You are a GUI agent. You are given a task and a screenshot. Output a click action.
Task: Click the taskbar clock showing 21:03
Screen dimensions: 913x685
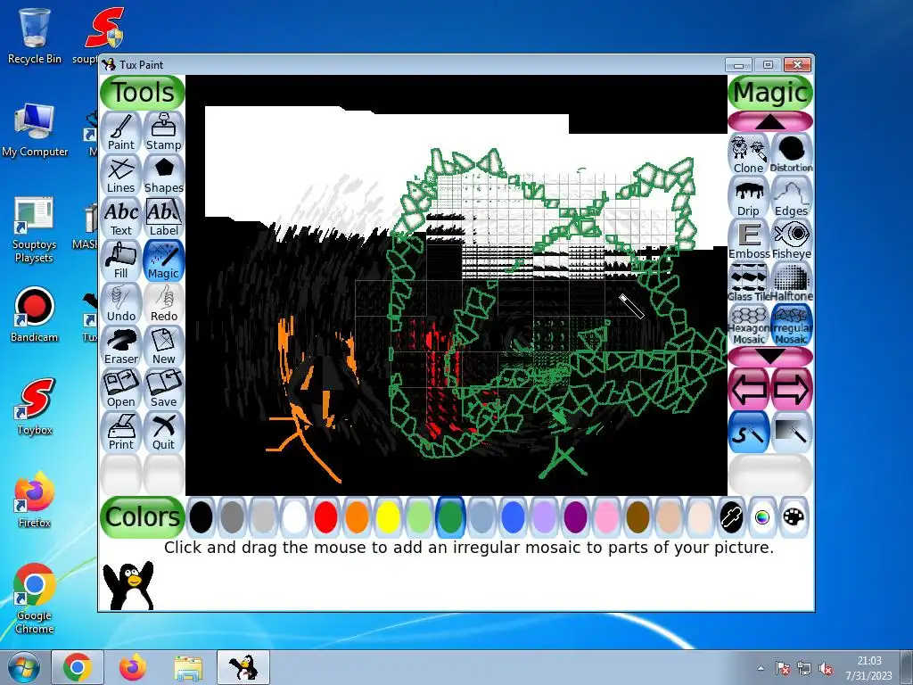[x=868, y=668]
